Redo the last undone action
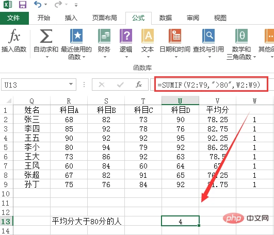 (58, 4)
